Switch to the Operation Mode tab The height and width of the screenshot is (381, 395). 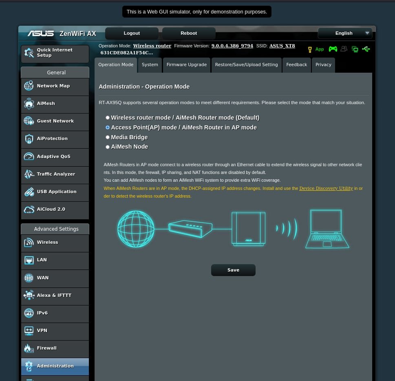(x=116, y=65)
